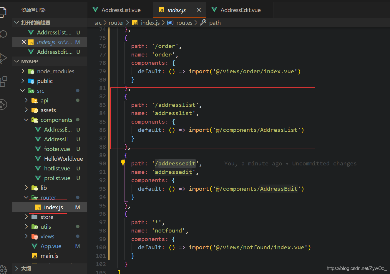Click the 'notfound' name string
The width and height of the screenshot is (390, 274).
click(168, 230)
